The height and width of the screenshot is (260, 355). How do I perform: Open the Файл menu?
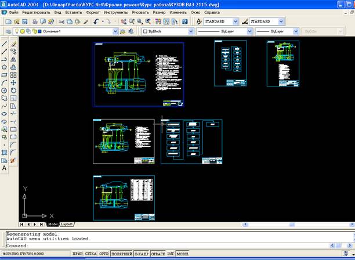click(13, 12)
